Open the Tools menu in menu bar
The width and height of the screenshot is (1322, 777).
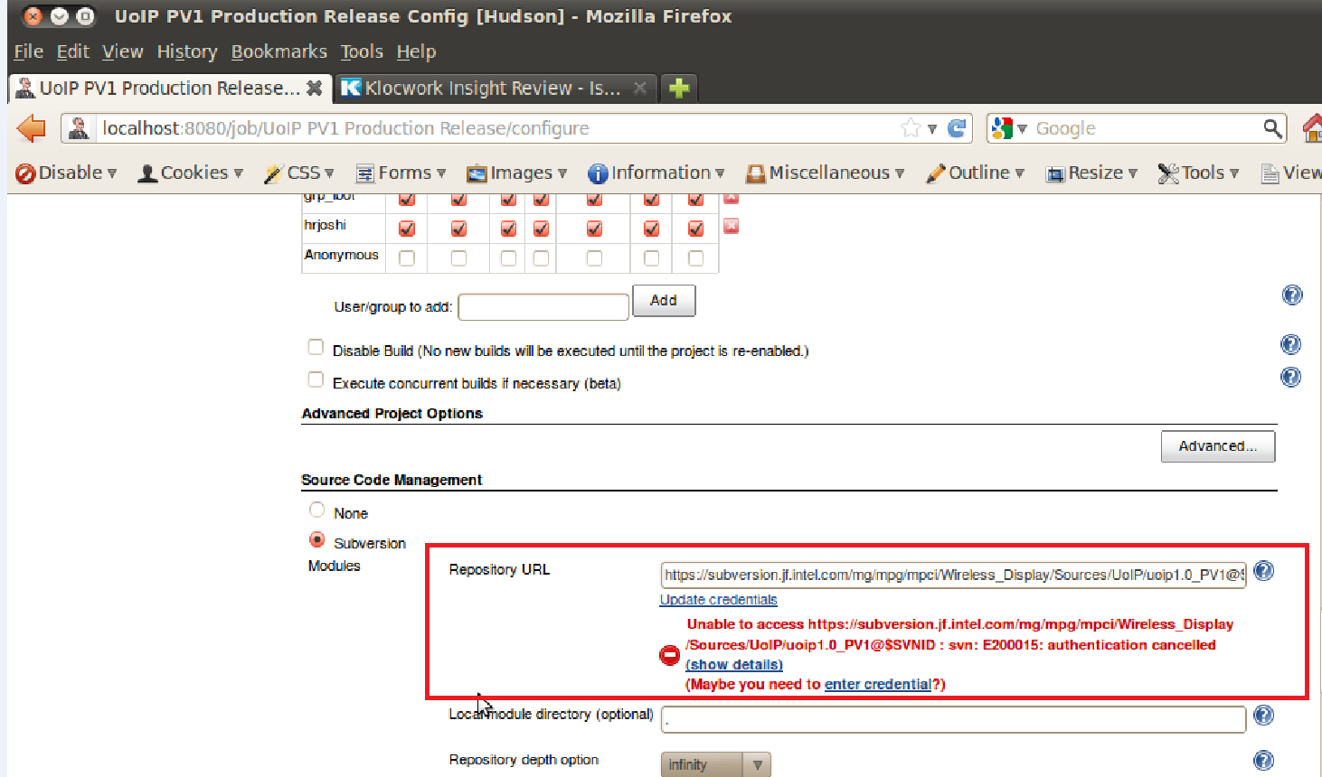click(x=362, y=51)
